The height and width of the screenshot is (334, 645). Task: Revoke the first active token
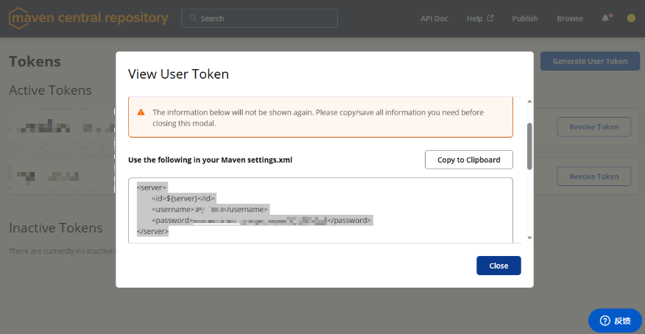click(x=593, y=127)
